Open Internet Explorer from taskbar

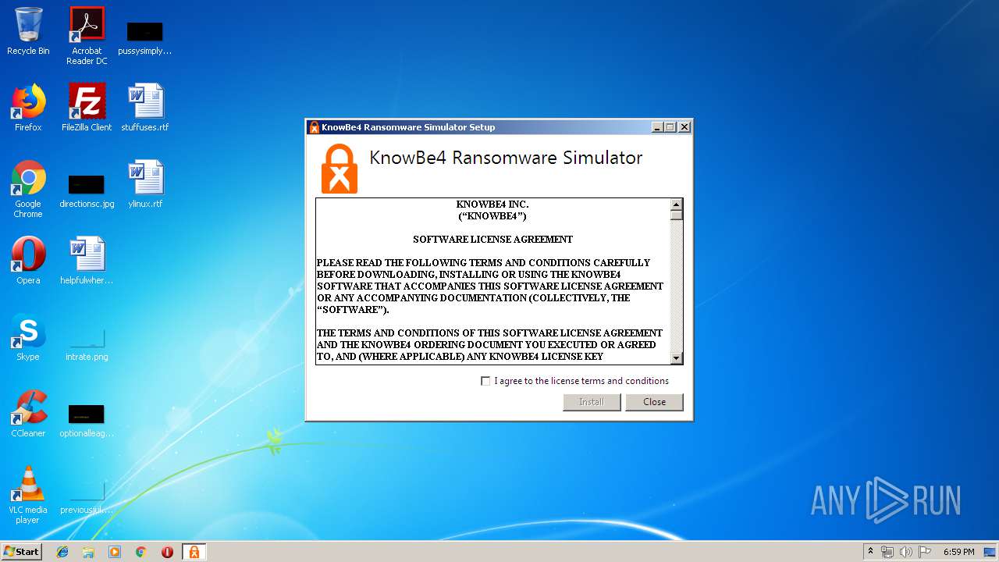(62, 552)
